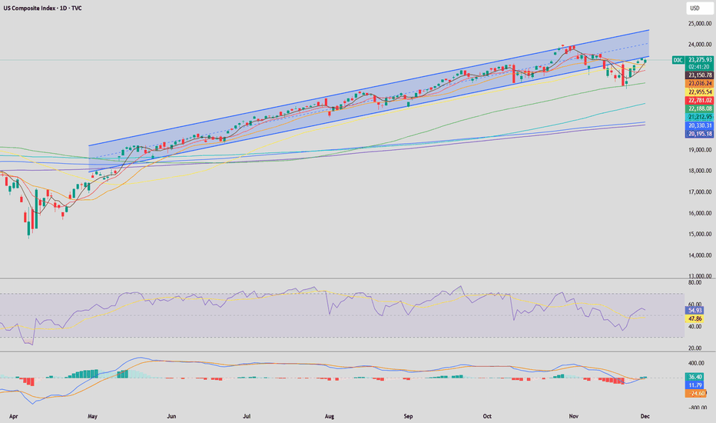Viewport: 716px width, 423px height.
Task: Click the TradingView logo
Action: [x=21, y=405]
